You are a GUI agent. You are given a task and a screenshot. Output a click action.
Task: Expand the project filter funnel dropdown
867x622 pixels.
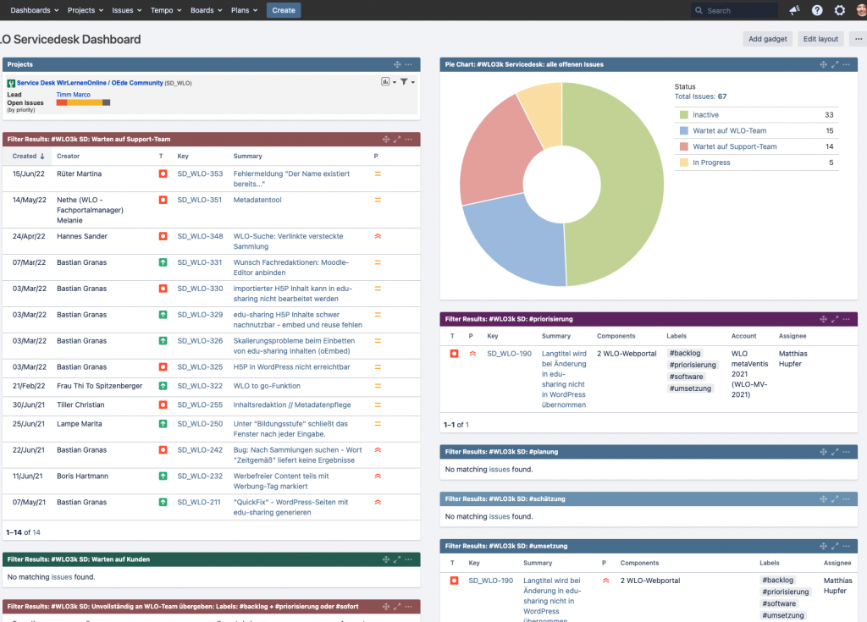(406, 82)
